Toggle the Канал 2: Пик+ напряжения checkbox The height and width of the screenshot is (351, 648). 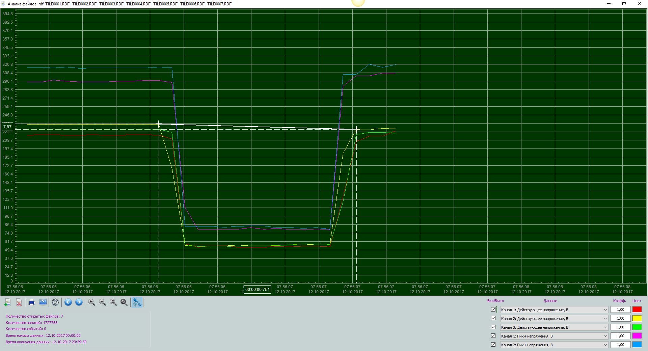point(493,345)
